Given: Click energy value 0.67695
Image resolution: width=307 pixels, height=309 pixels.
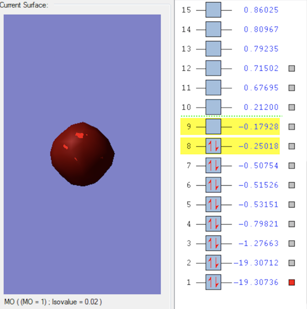Looking at the screenshot, I should pos(261,88).
